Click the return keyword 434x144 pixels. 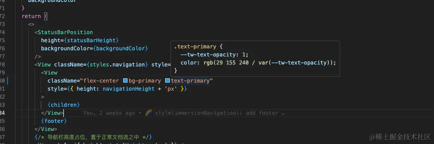tap(31, 16)
